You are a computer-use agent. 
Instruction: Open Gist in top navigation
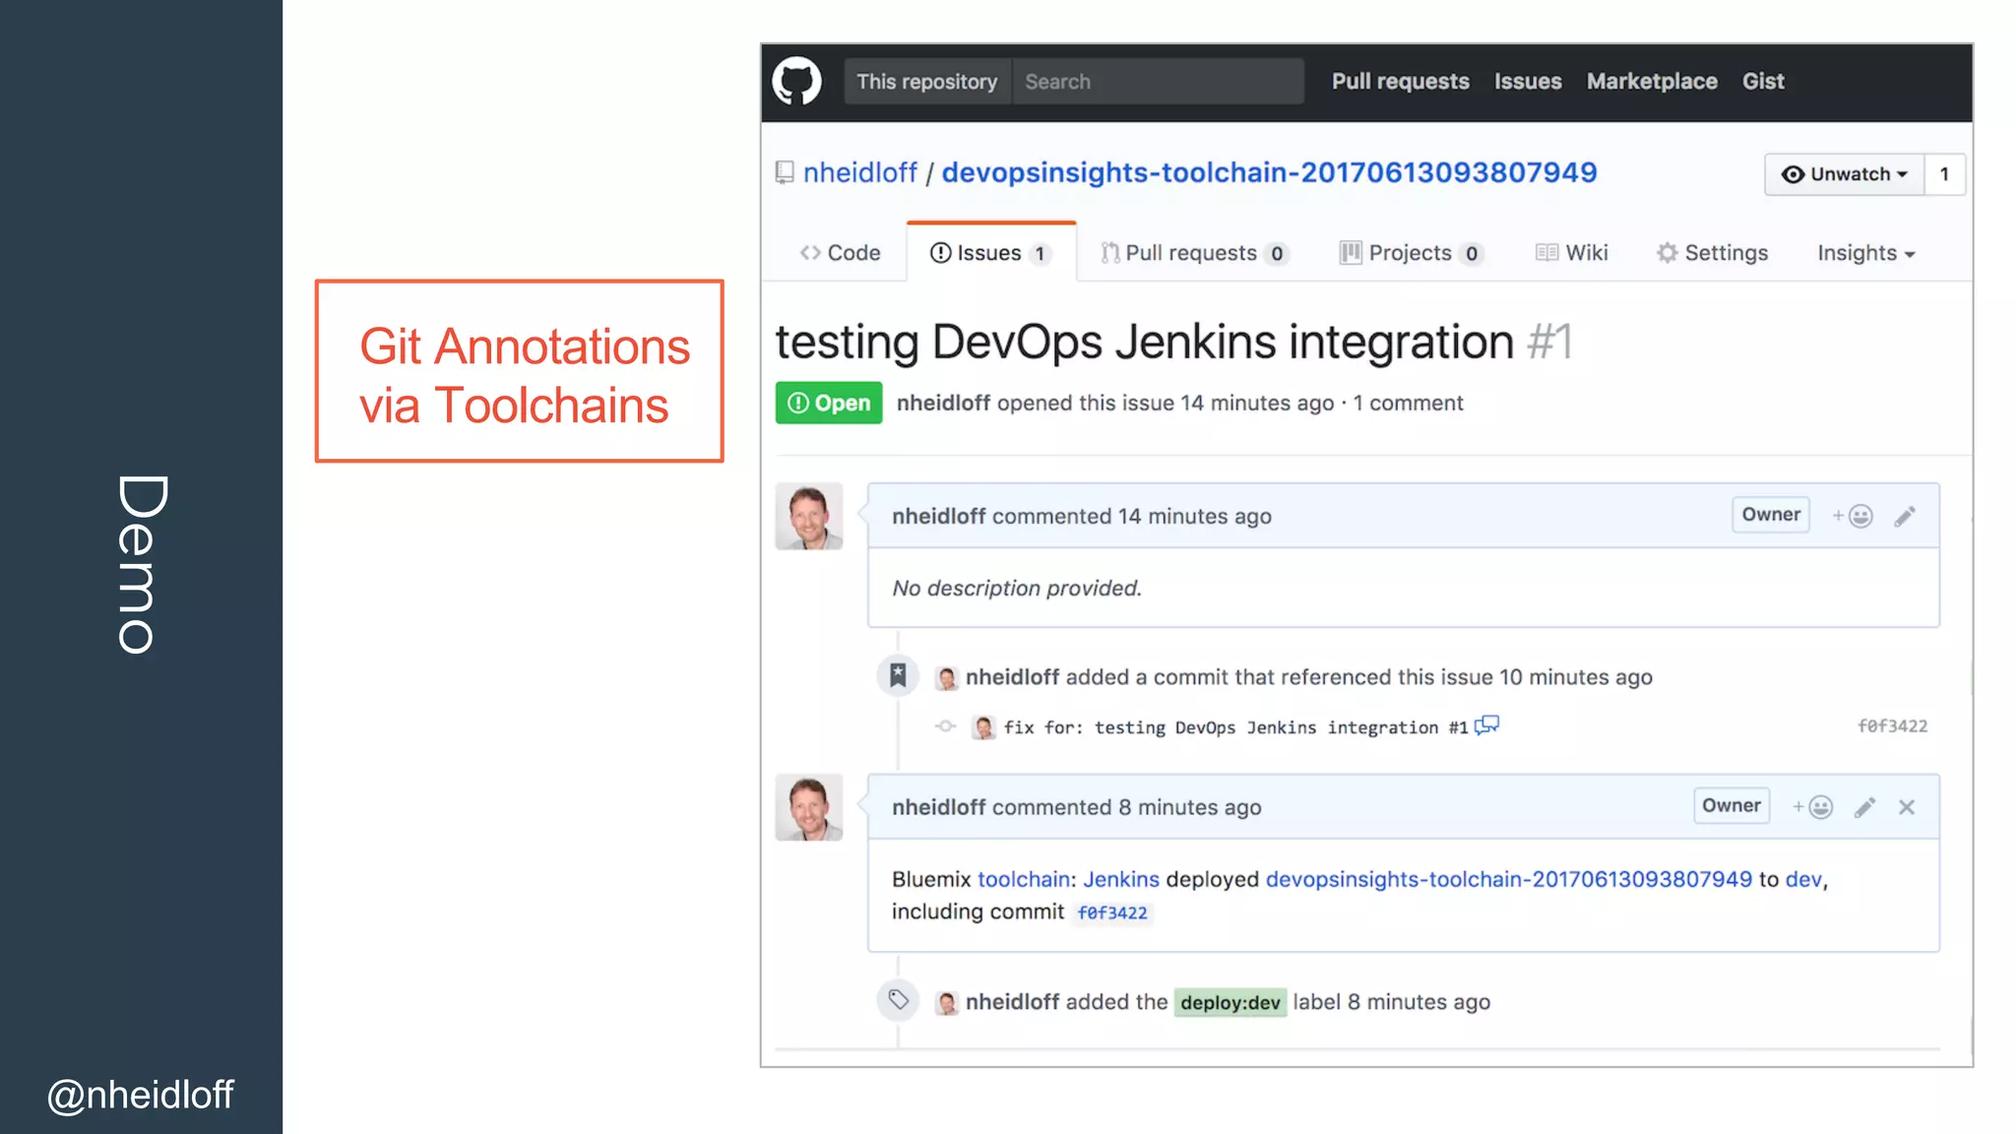pos(1763,82)
